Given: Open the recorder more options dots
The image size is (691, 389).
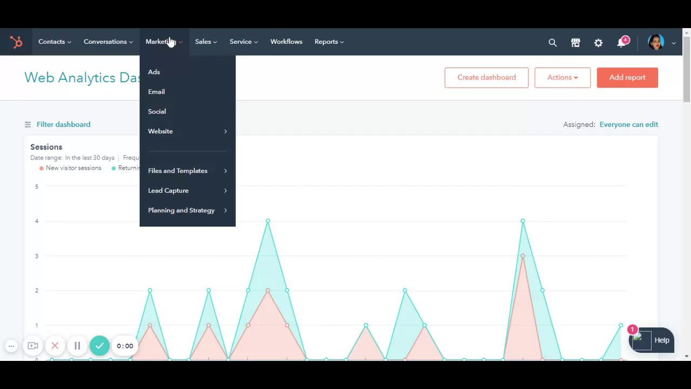Looking at the screenshot, I should (x=11, y=346).
